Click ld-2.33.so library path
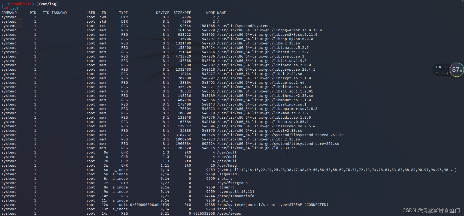This screenshot has width=464, height=216. click(x=256, y=148)
